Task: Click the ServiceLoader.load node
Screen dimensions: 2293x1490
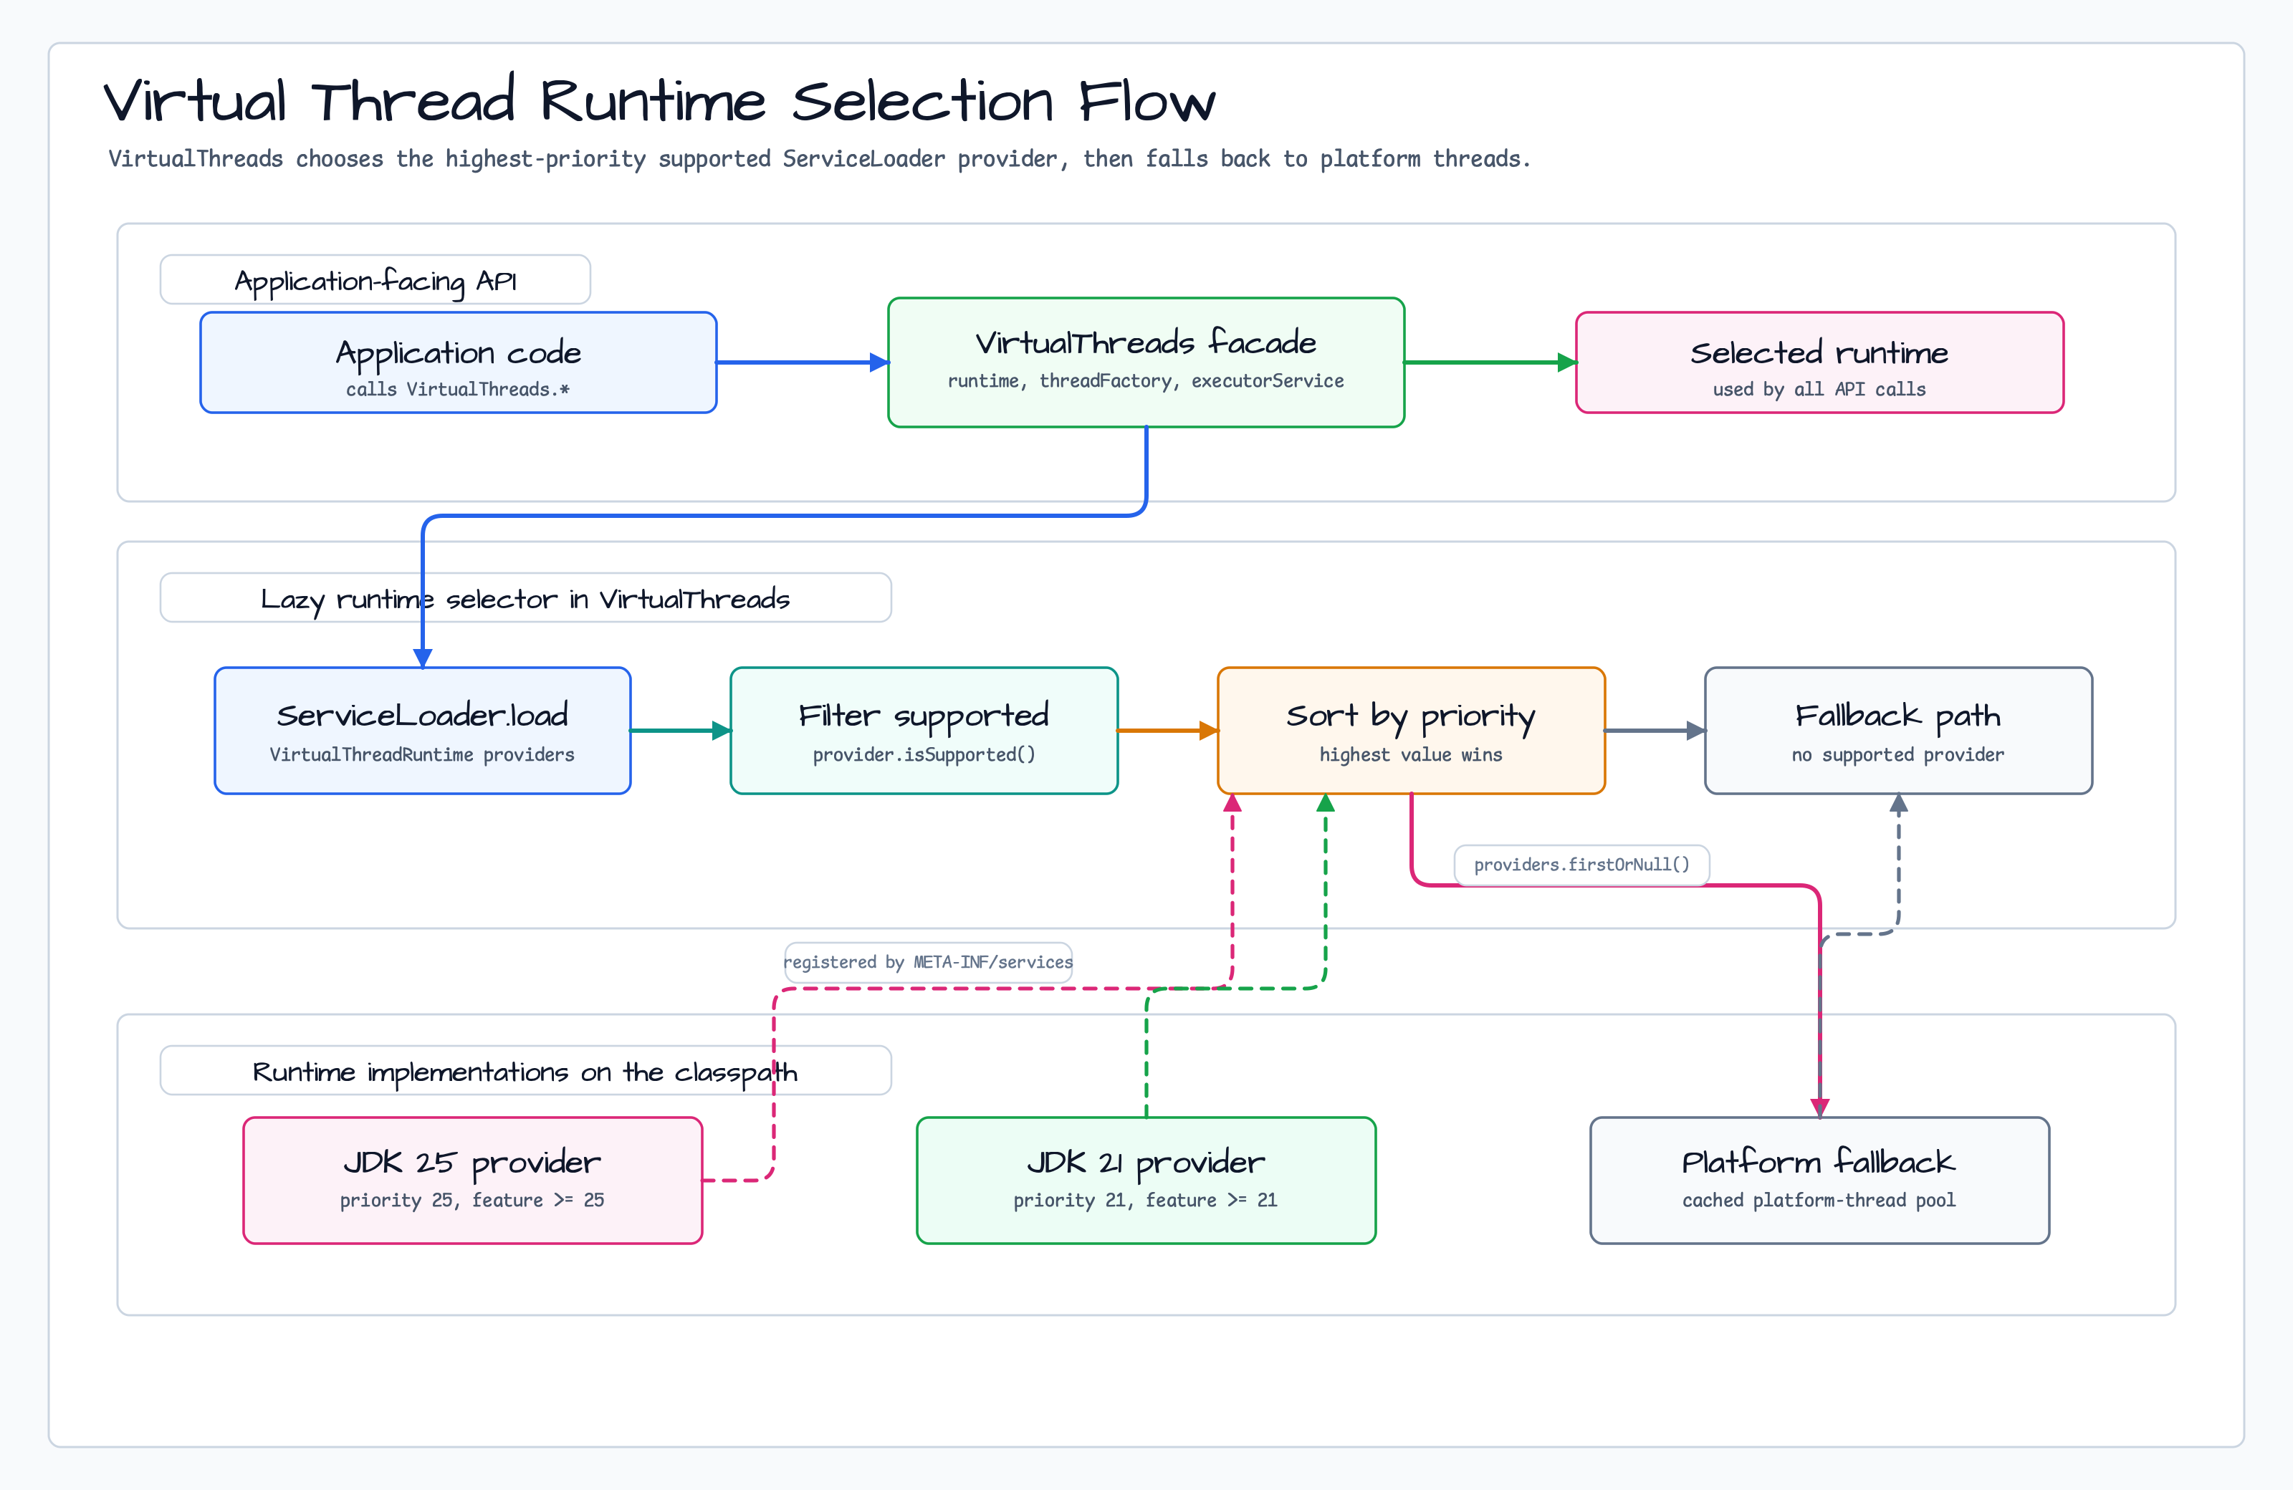Action: (x=422, y=730)
